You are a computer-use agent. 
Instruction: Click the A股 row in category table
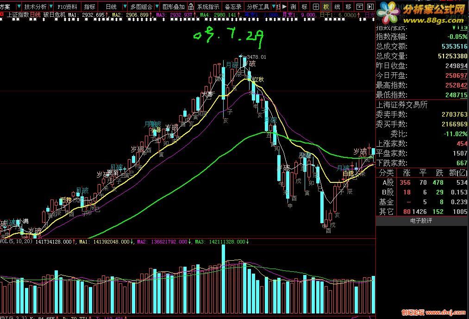pyautogui.click(x=421, y=182)
